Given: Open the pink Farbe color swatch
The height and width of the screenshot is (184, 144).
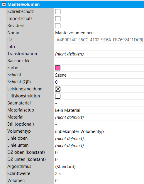Looking at the screenshot, I should click(58, 68).
